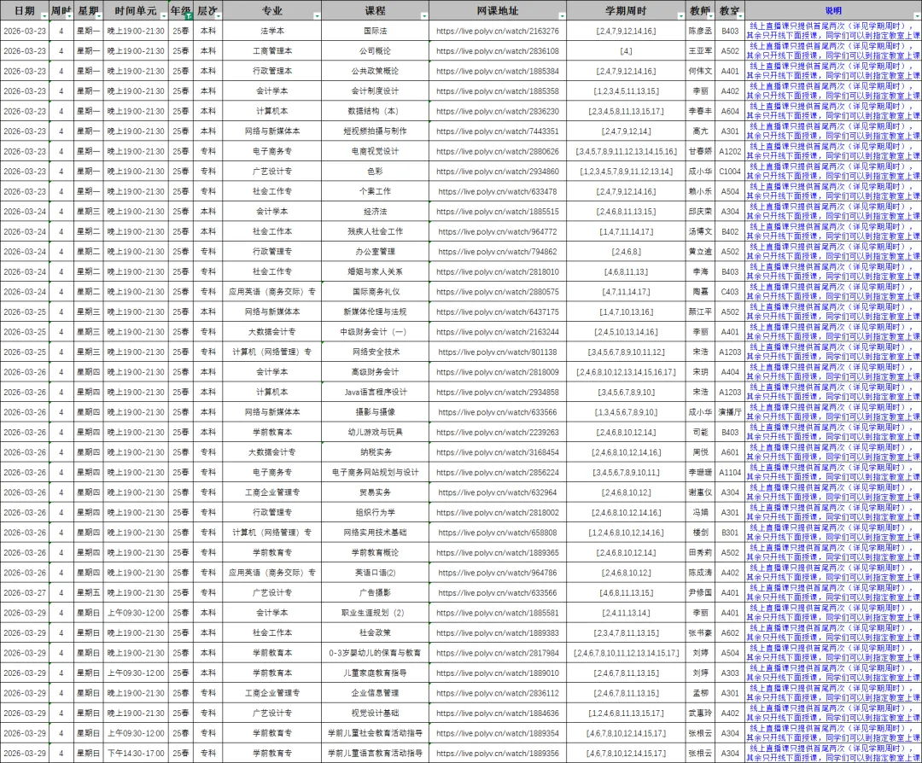Image resolution: width=922 pixels, height=763 pixels.
Task: Select the teacher cell 何伟文
Action: 700,71
